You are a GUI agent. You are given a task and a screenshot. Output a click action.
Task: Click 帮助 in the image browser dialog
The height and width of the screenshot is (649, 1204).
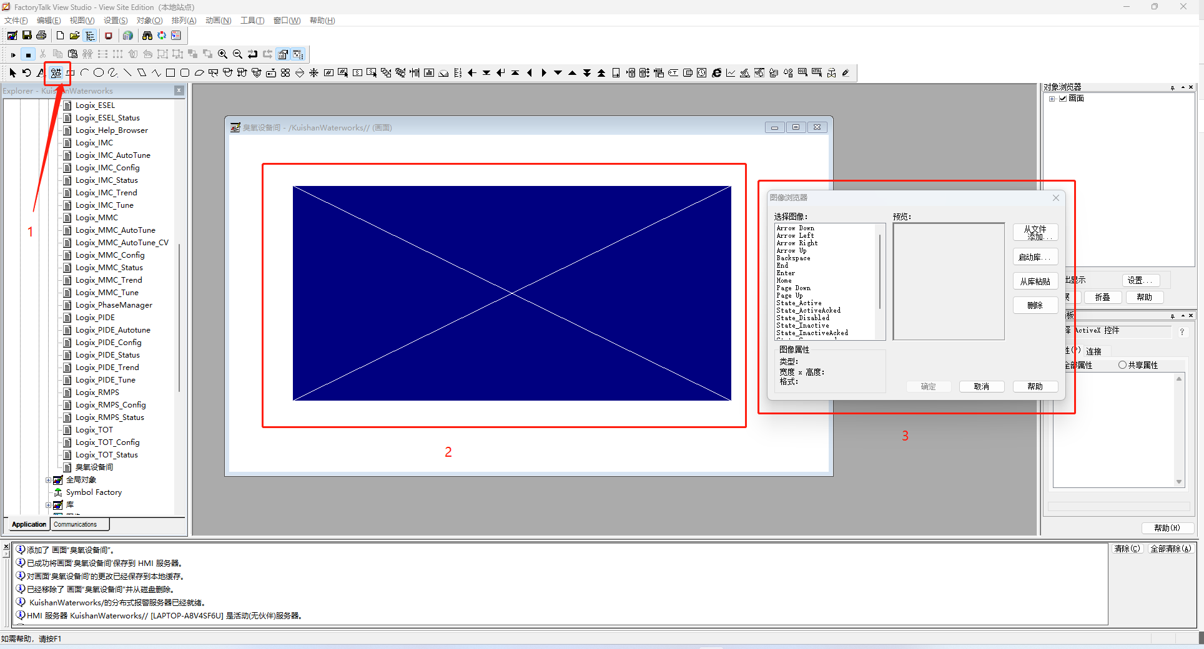click(x=1035, y=386)
